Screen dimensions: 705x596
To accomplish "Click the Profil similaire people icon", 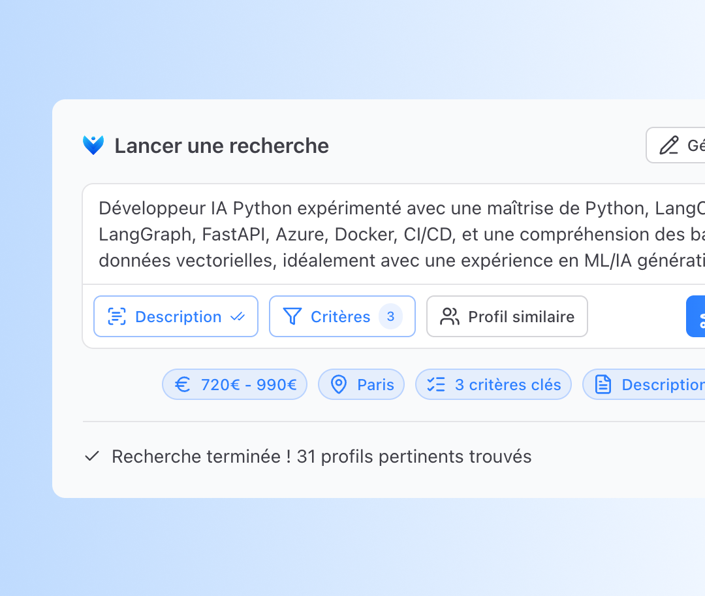I will tap(450, 317).
